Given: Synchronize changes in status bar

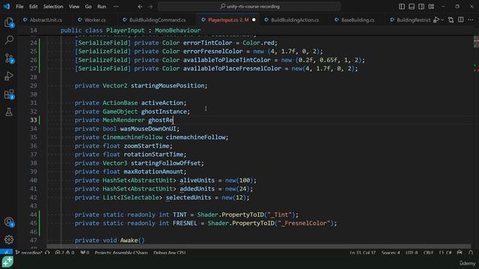Looking at the screenshot, I should point(47,253).
